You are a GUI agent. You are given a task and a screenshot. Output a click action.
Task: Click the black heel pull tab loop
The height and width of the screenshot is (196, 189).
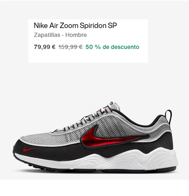pos(168,116)
